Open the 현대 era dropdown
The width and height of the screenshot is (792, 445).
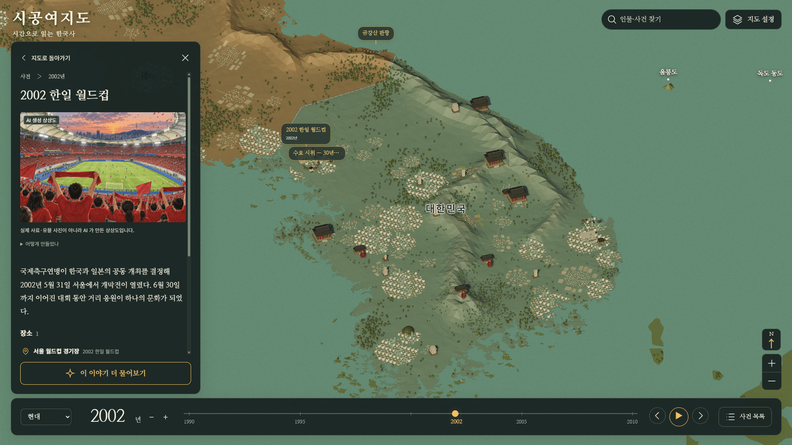(46, 417)
